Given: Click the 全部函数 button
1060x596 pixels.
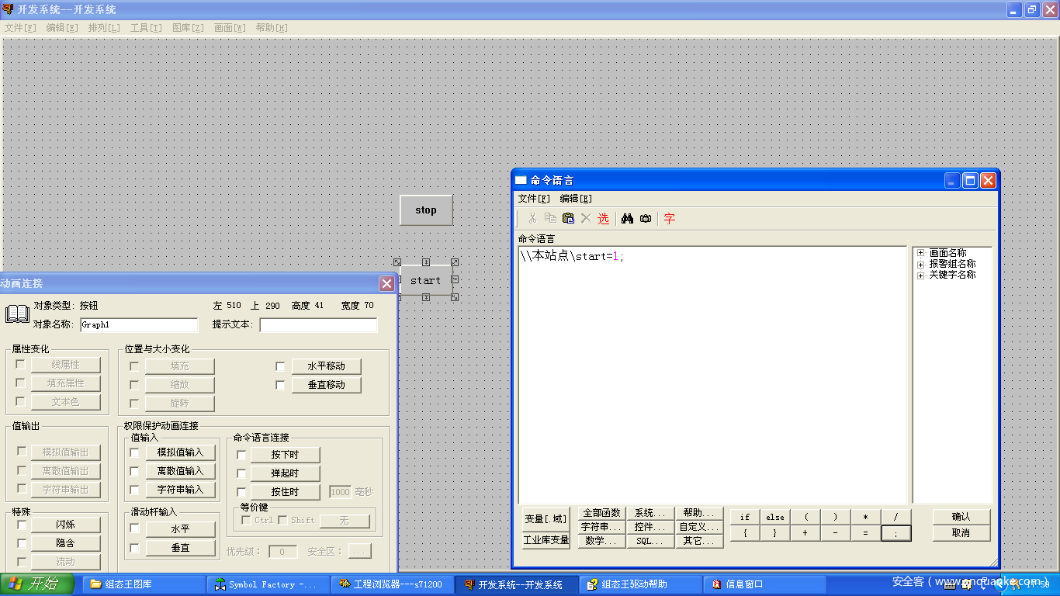Looking at the screenshot, I should [601, 513].
